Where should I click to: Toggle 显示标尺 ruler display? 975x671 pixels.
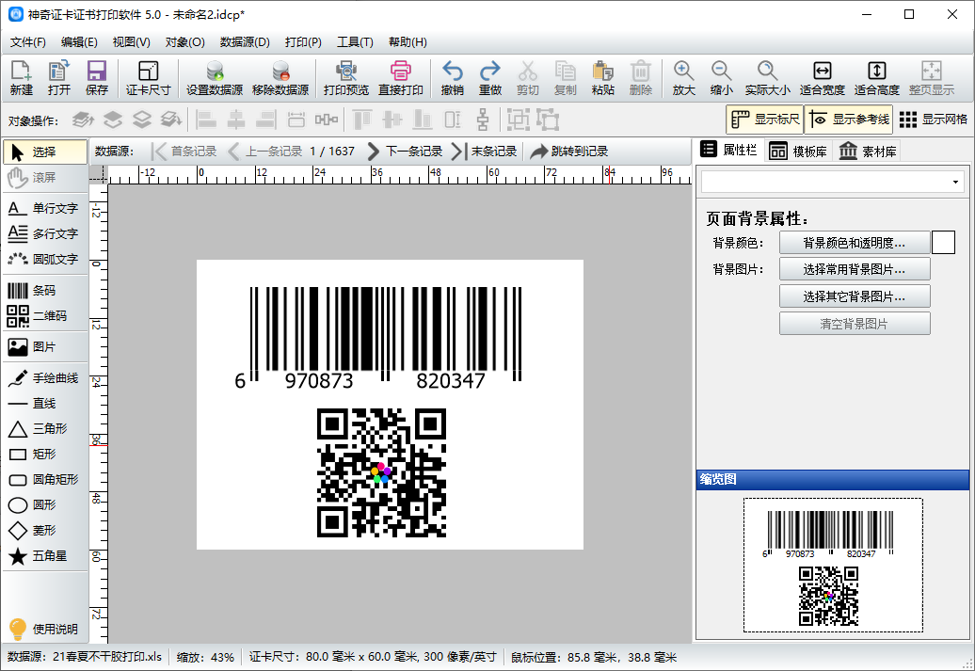pos(765,120)
